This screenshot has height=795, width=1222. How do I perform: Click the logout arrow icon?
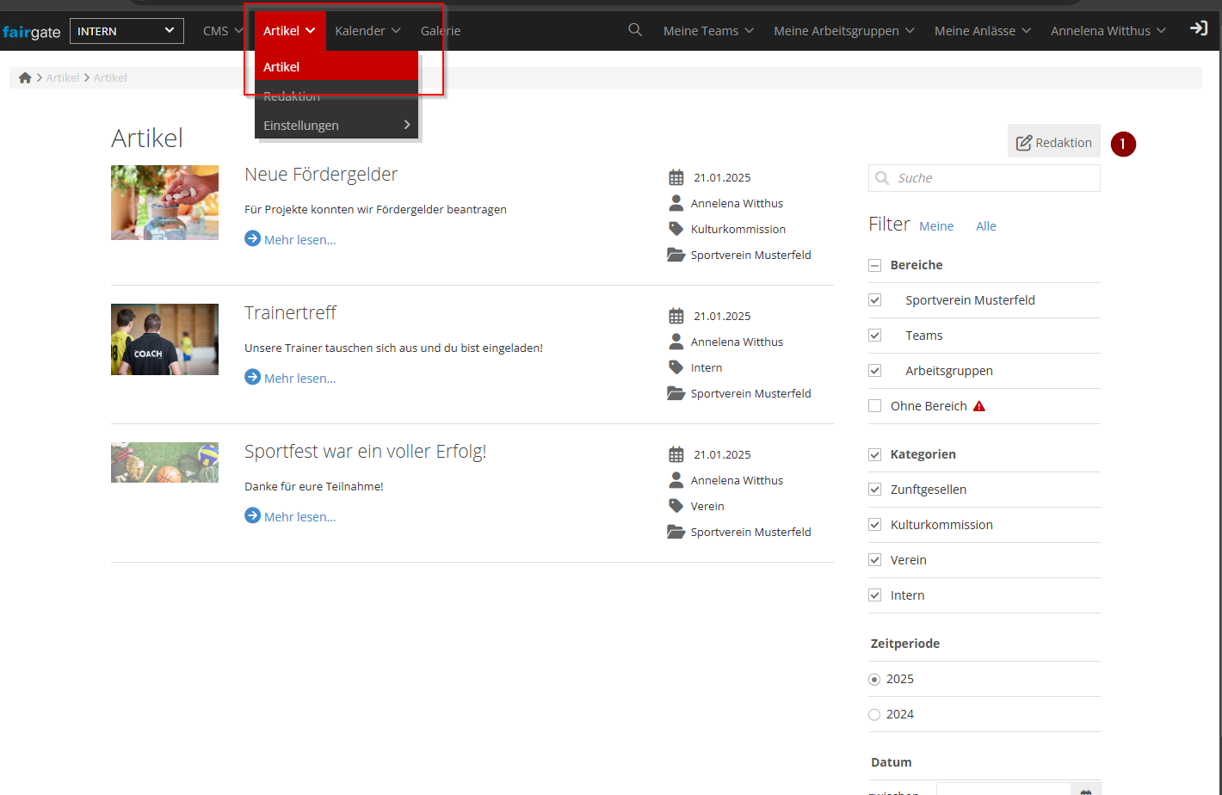pos(1198,28)
